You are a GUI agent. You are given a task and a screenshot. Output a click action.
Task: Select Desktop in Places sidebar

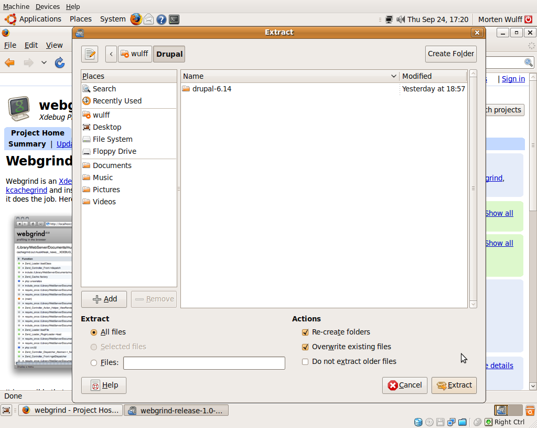pos(129,127)
